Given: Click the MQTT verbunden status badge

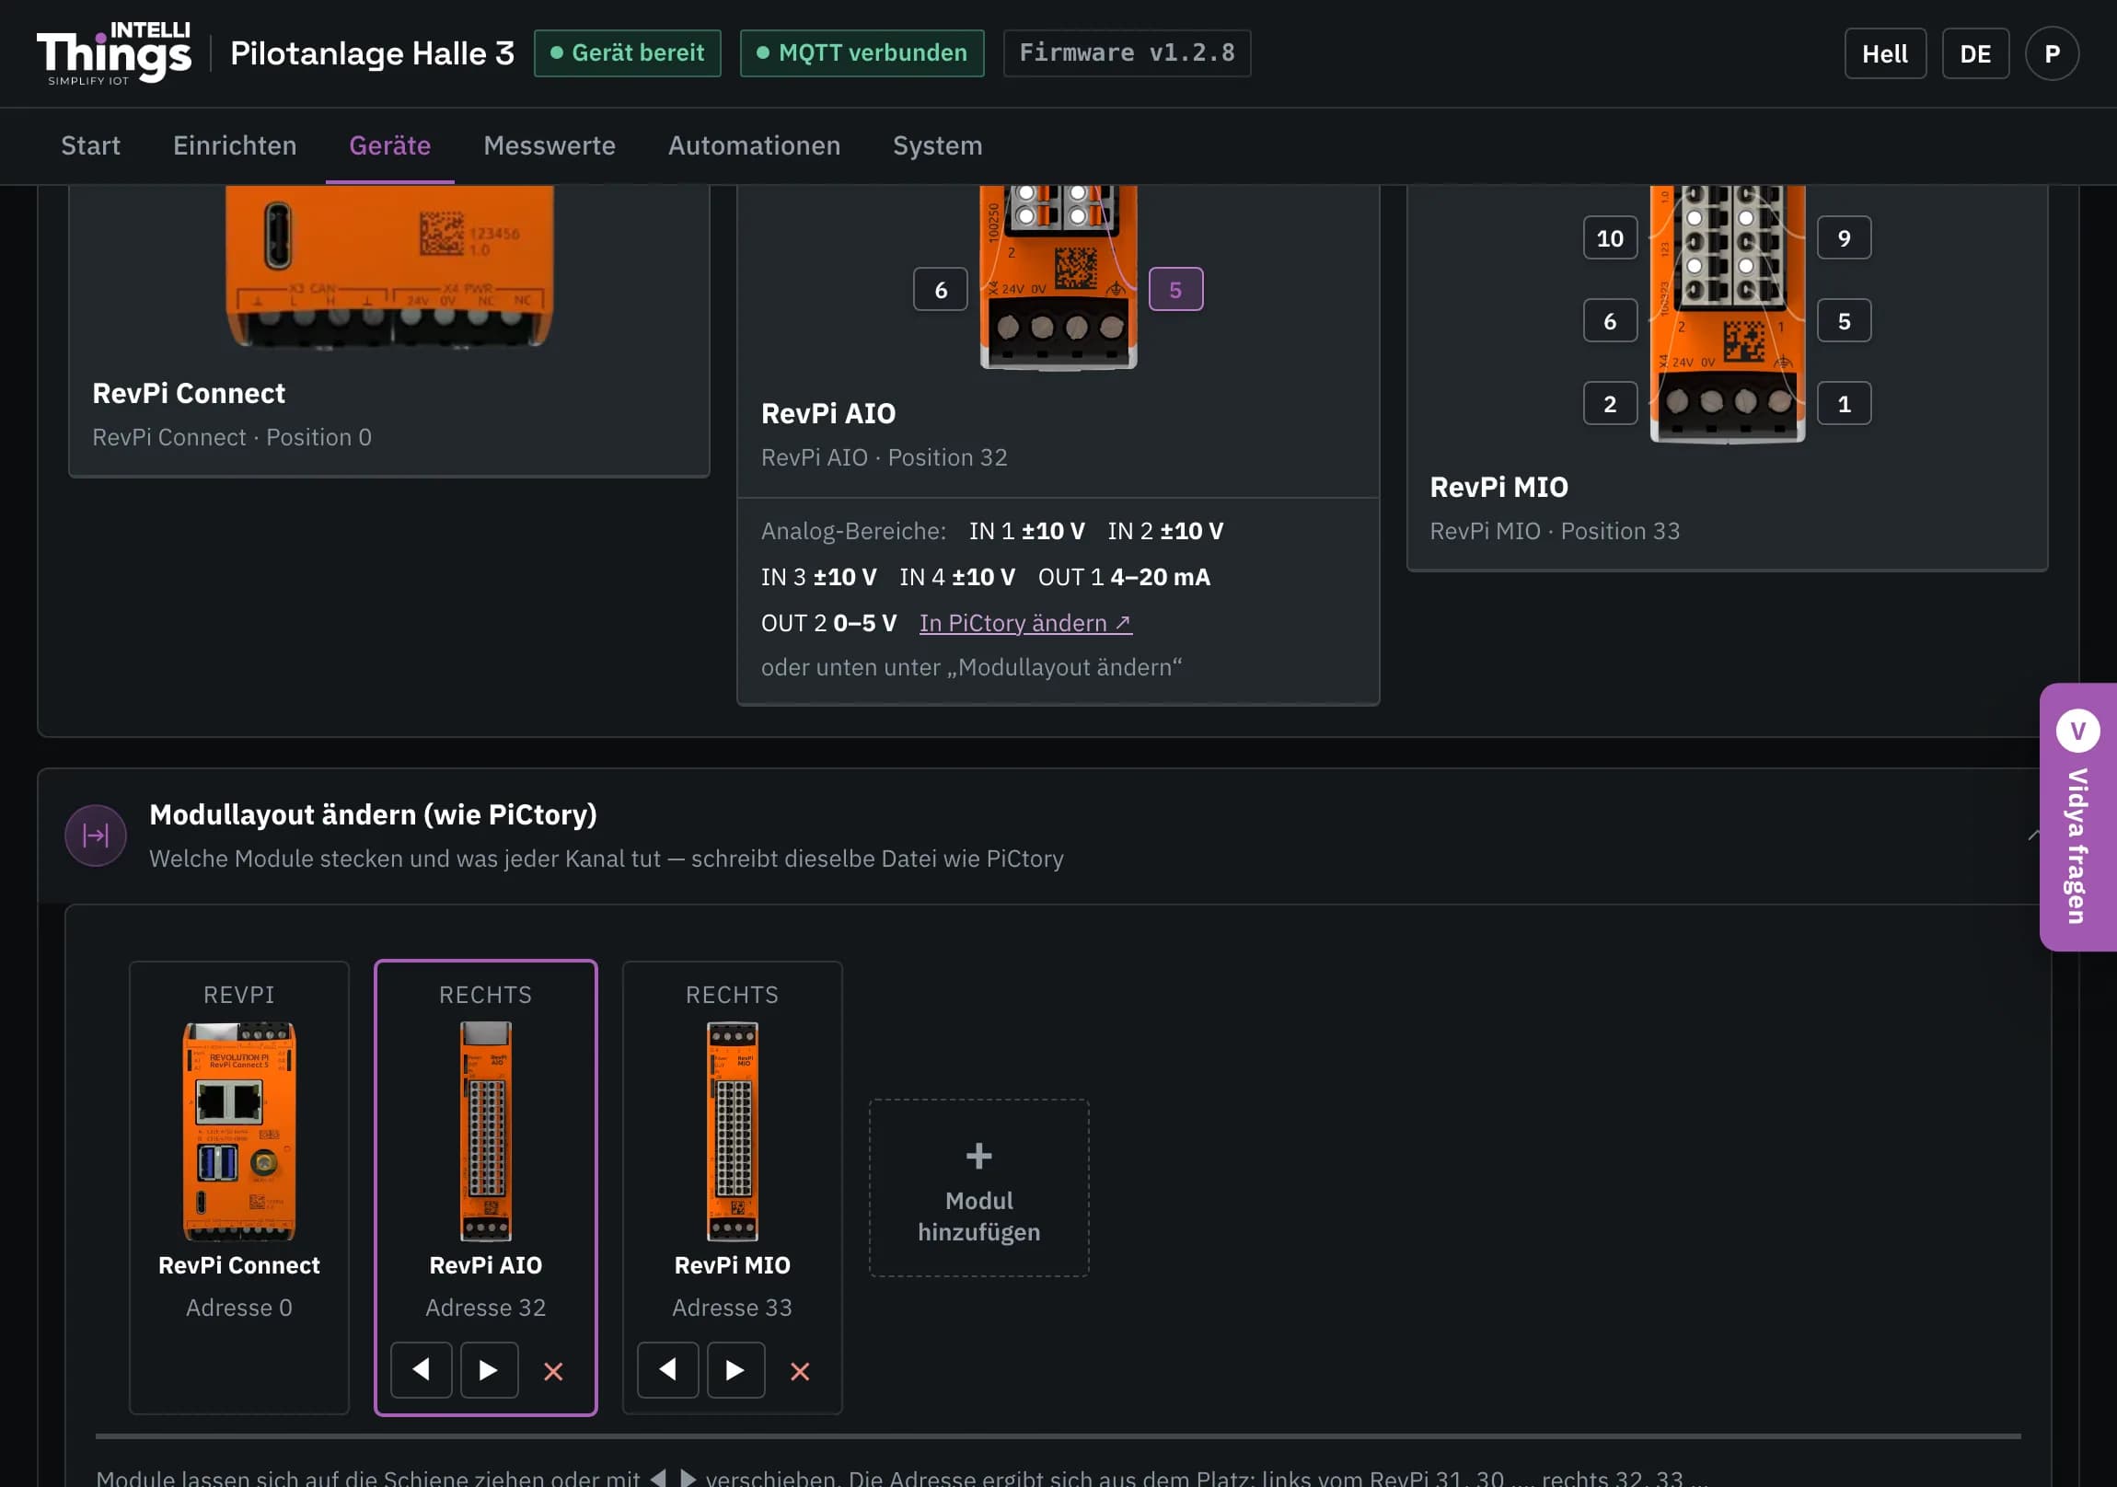Looking at the screenshot, I should coord(862,53).
